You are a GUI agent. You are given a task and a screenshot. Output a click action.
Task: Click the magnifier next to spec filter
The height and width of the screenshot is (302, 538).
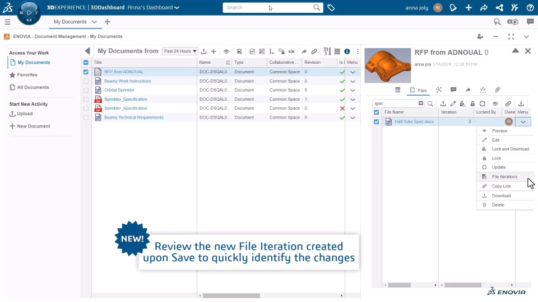[x=430, y=104]
